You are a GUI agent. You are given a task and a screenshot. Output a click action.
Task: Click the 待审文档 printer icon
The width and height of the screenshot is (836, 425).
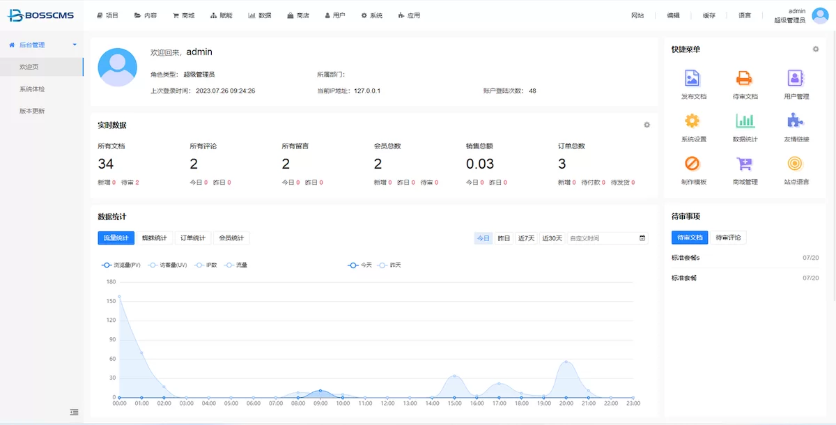coord(744,79)
